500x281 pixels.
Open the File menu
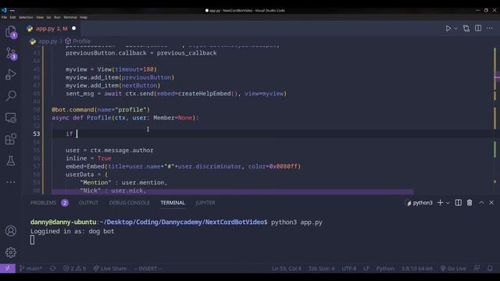4,17
